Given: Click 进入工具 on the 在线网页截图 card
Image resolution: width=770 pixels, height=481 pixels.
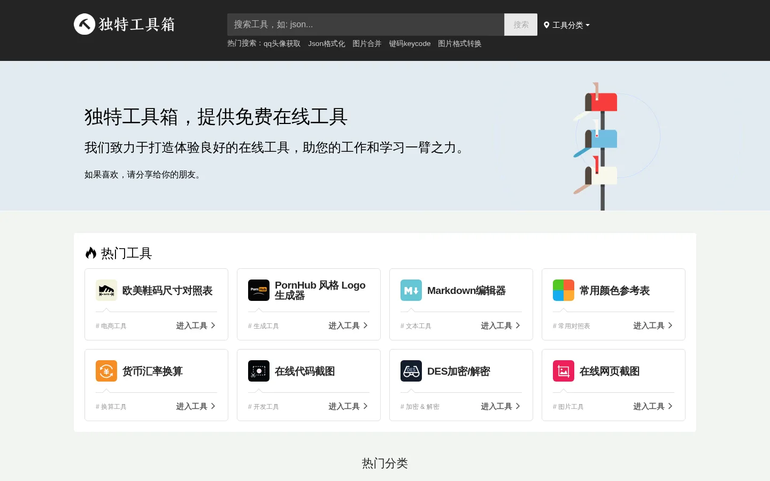Looking at the screenshot, I should pos(653,406).
